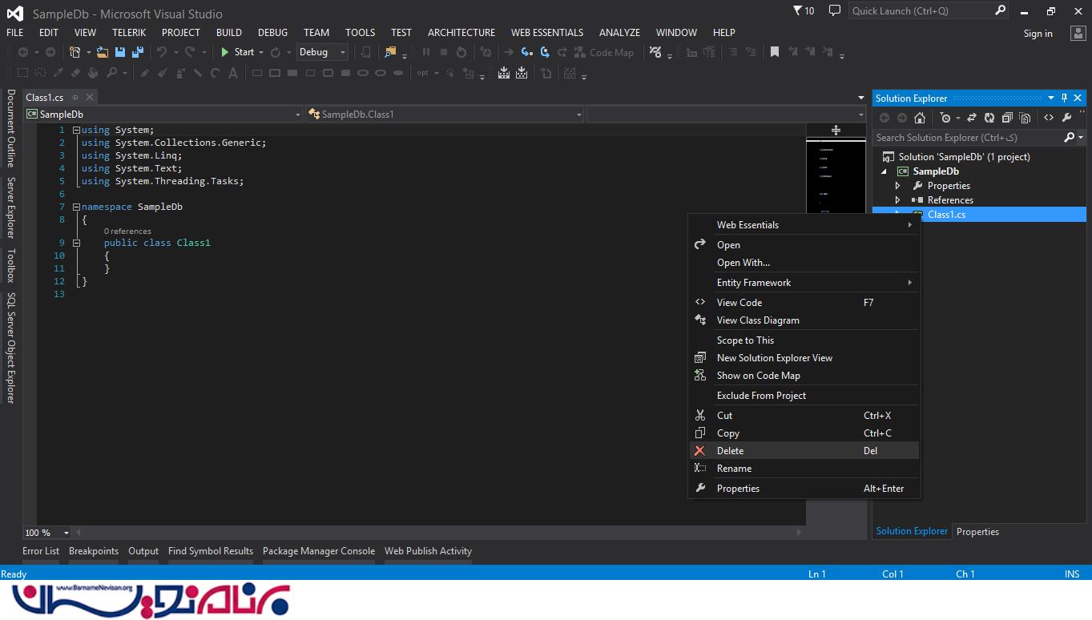Click the Refresh icon in Solution Explorer
This screenshot has height=620, width=1092.
click(989, 118)
